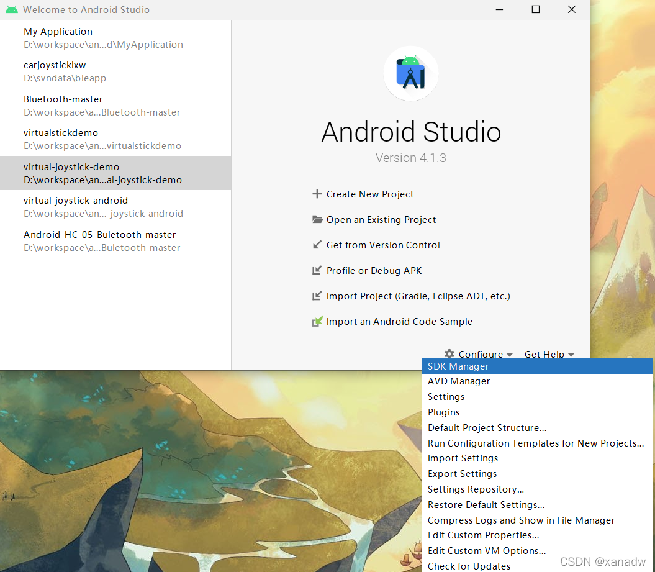This screenshot has width=655, height=572.
Task: Open the Get Help dropdown
Action: (x=549, y=354)
